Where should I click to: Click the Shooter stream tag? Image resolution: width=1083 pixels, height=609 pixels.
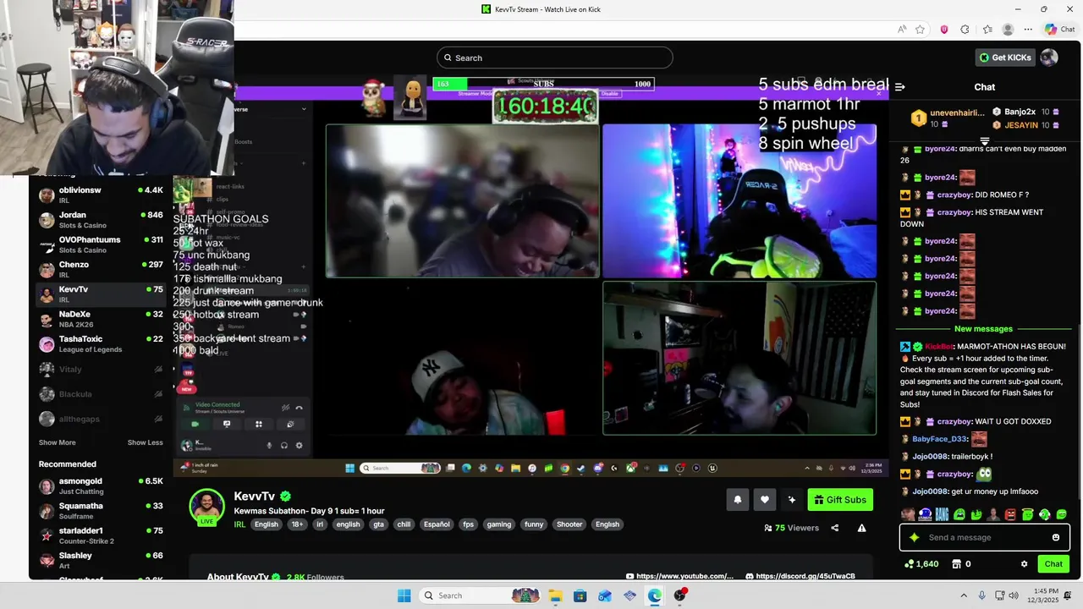tap(569, 524)
